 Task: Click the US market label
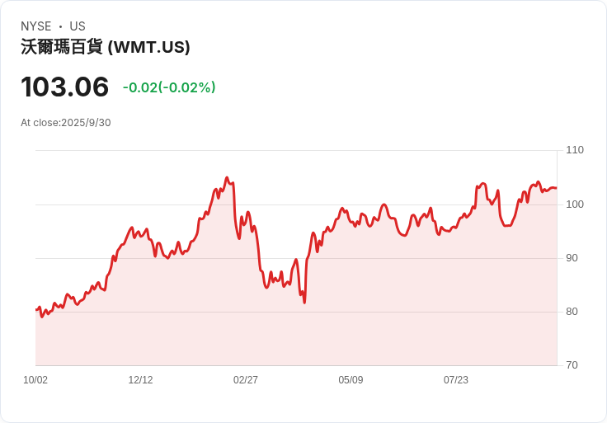(78, 26)
